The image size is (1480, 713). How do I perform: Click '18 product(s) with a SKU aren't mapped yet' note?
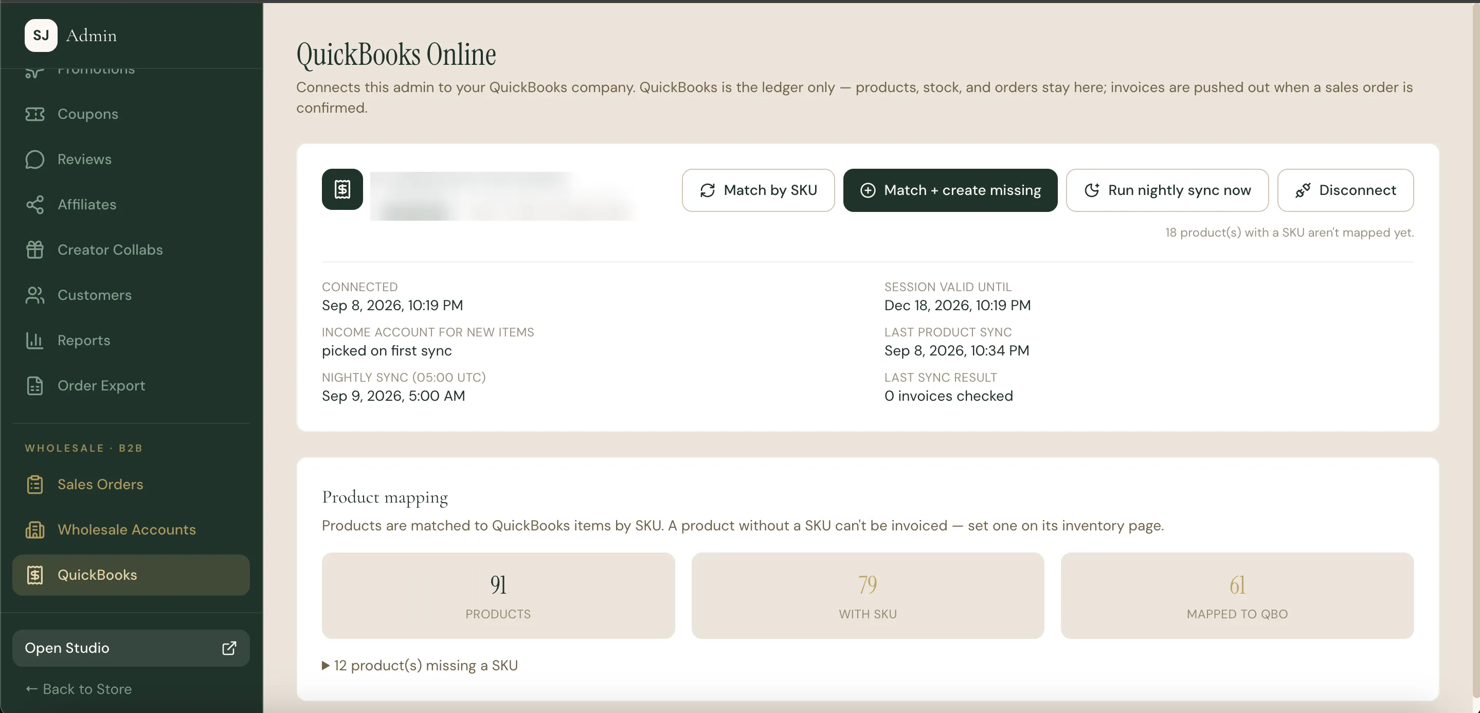tap(1289, 233)
